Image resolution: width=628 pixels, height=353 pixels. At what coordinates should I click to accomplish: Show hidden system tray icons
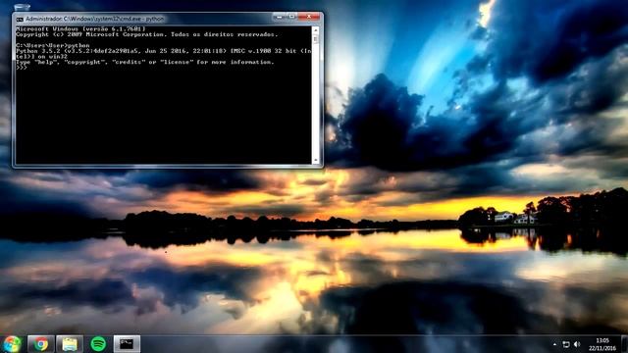(x=554, y=344)
